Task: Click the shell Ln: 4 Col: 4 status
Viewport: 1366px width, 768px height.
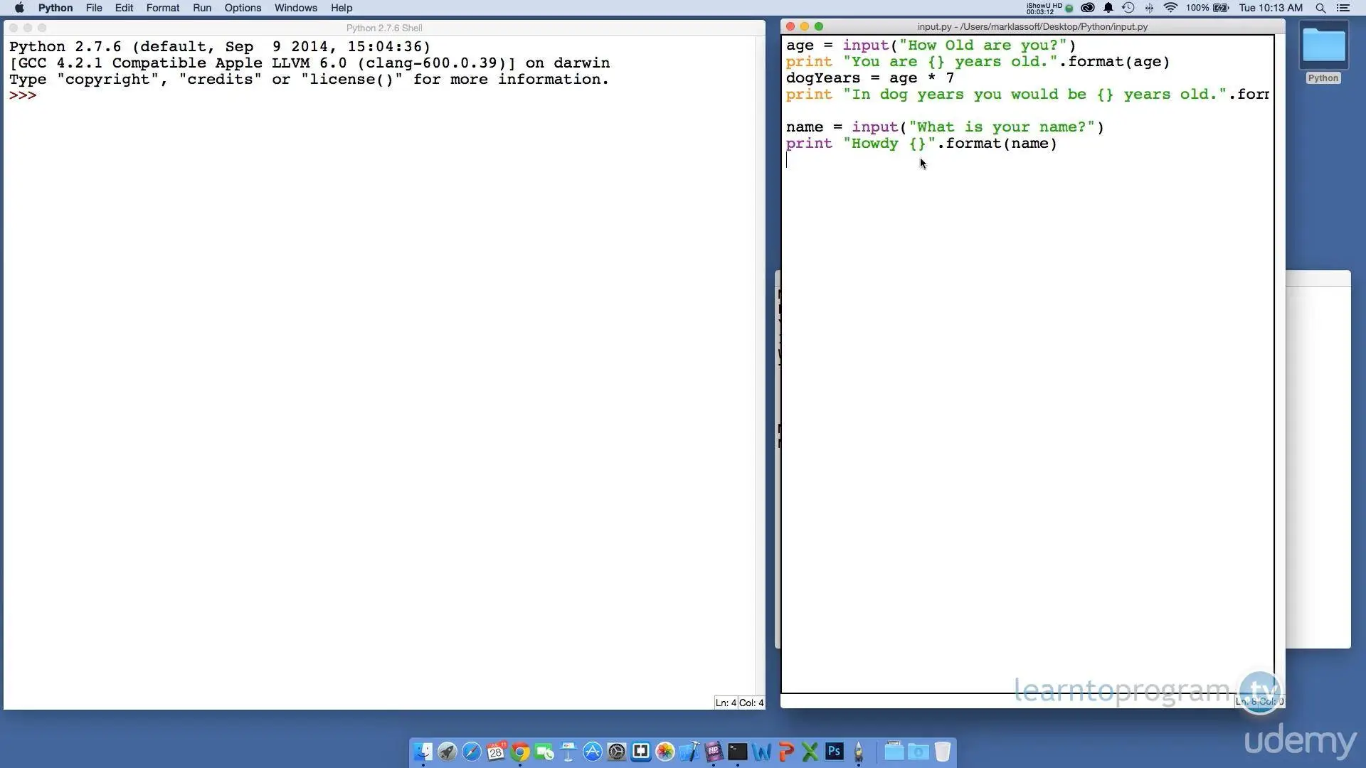Action: tap(739, 703)
